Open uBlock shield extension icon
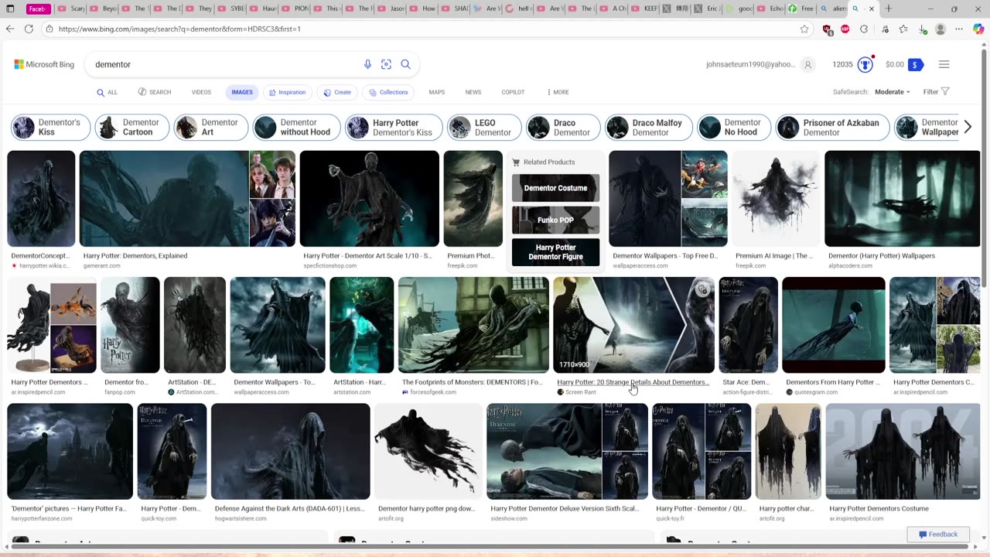The height and width of the screenshot is (557, 990). click(828, 29)
